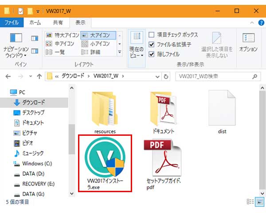Screen dimensions: 266x213
Task: Switch to large icons view in status bar
Action: (260, 202)
